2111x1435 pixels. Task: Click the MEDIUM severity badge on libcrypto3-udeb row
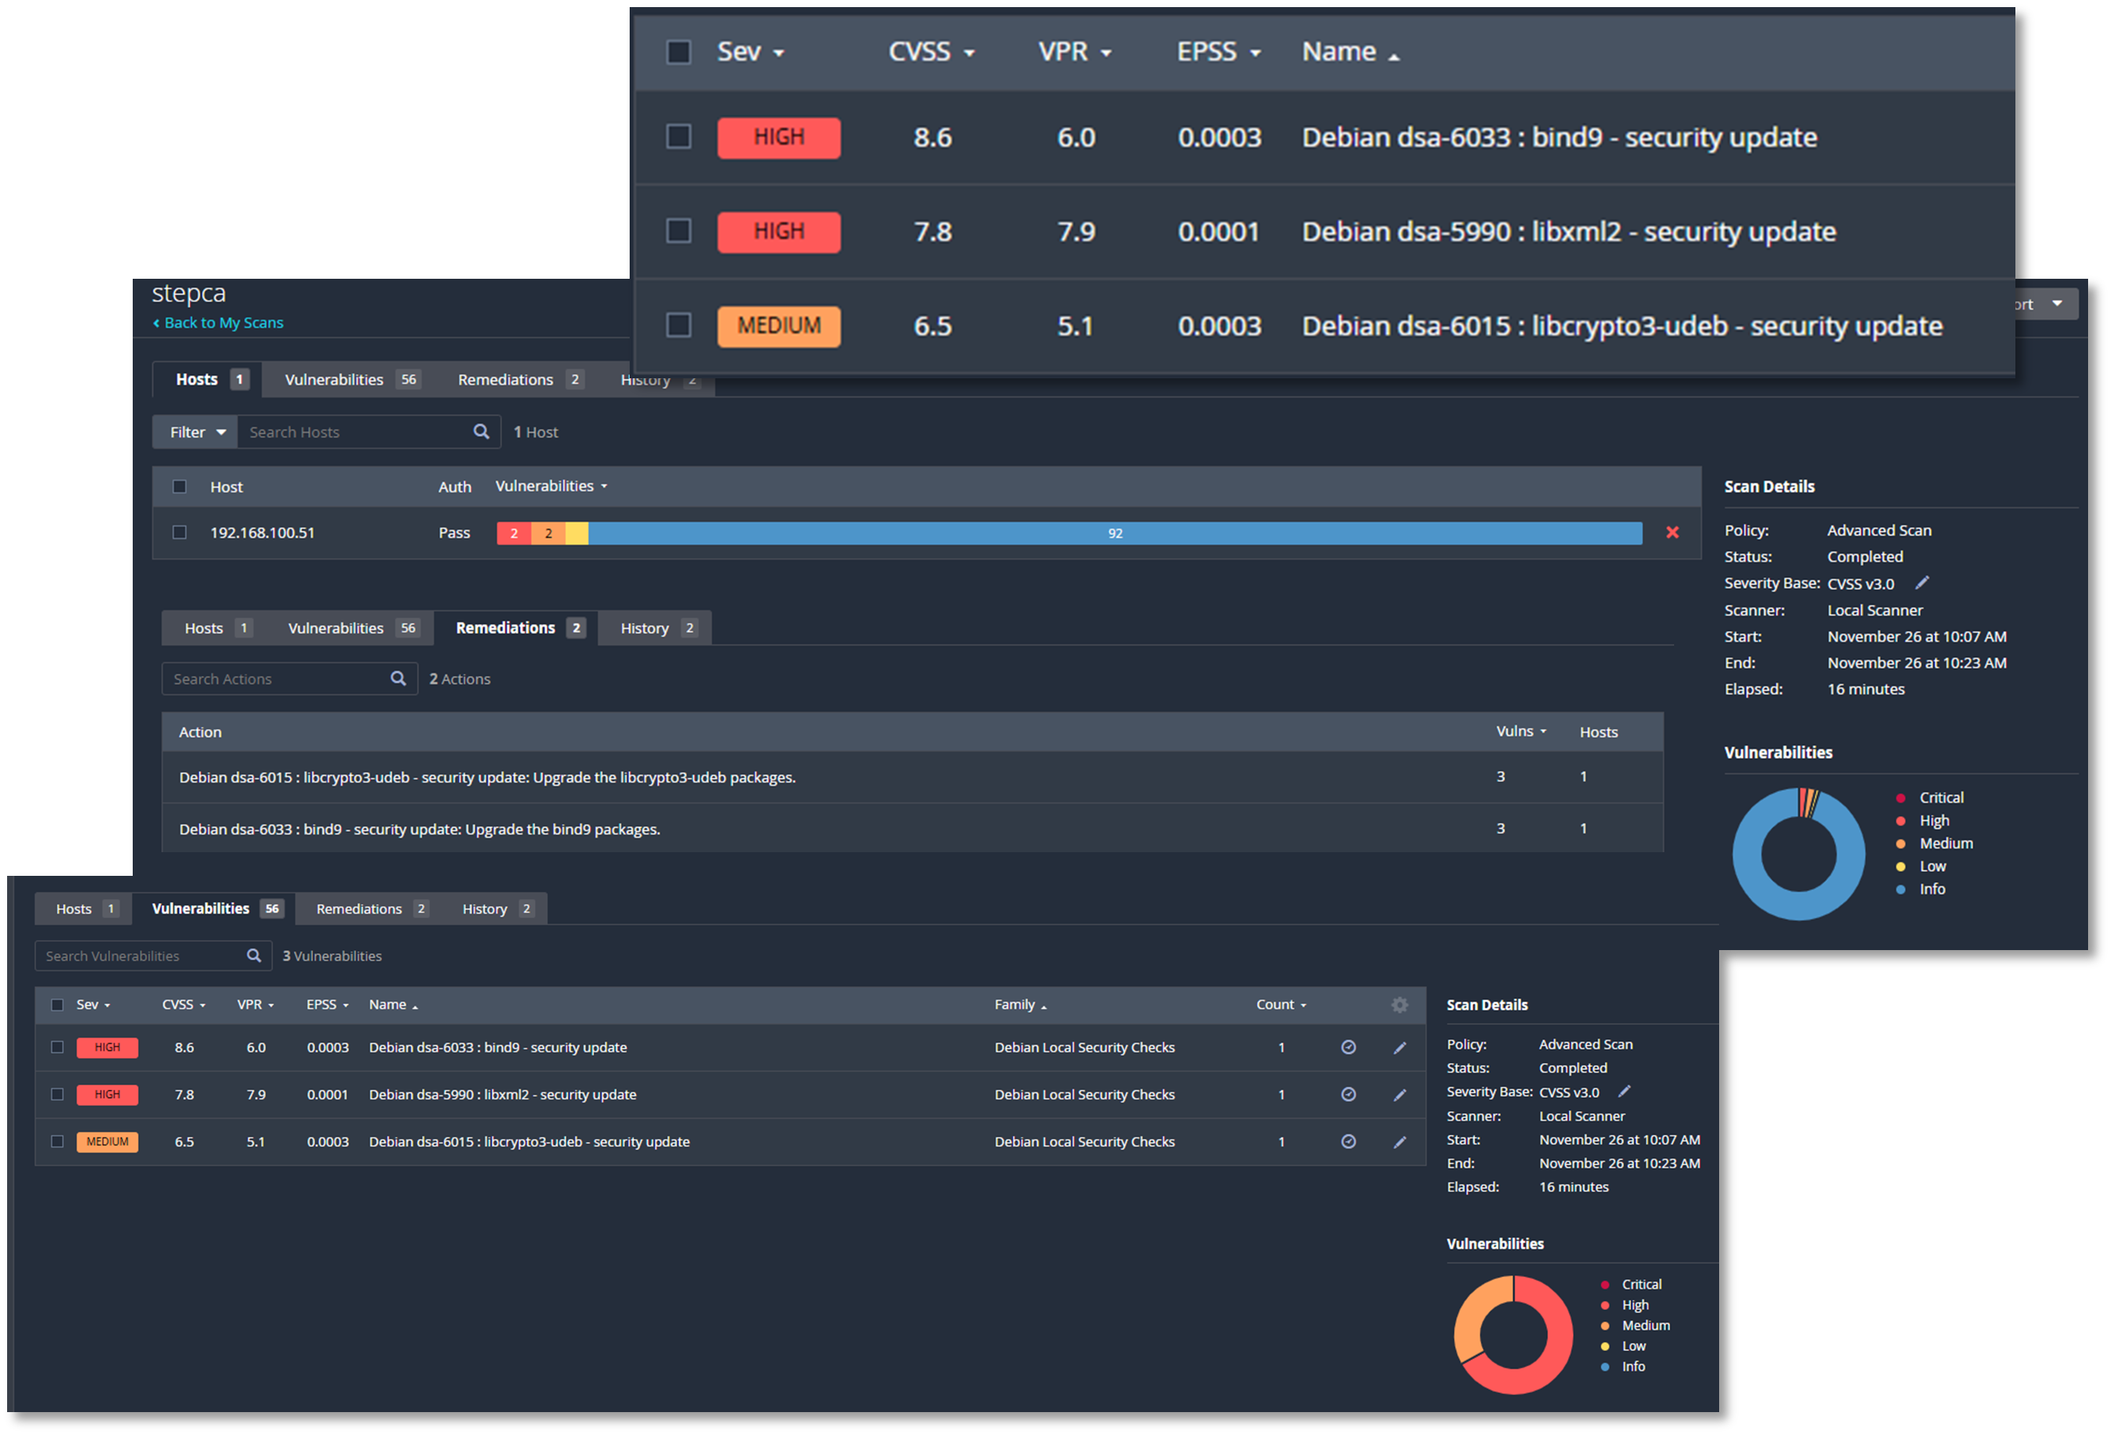point(107,1142)
